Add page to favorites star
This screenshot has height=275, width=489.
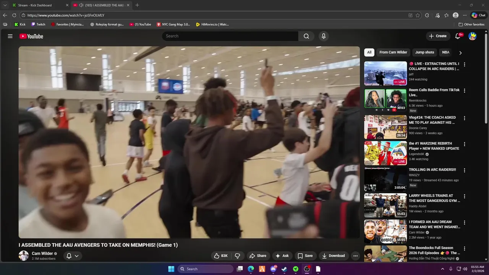click(418, 15)
